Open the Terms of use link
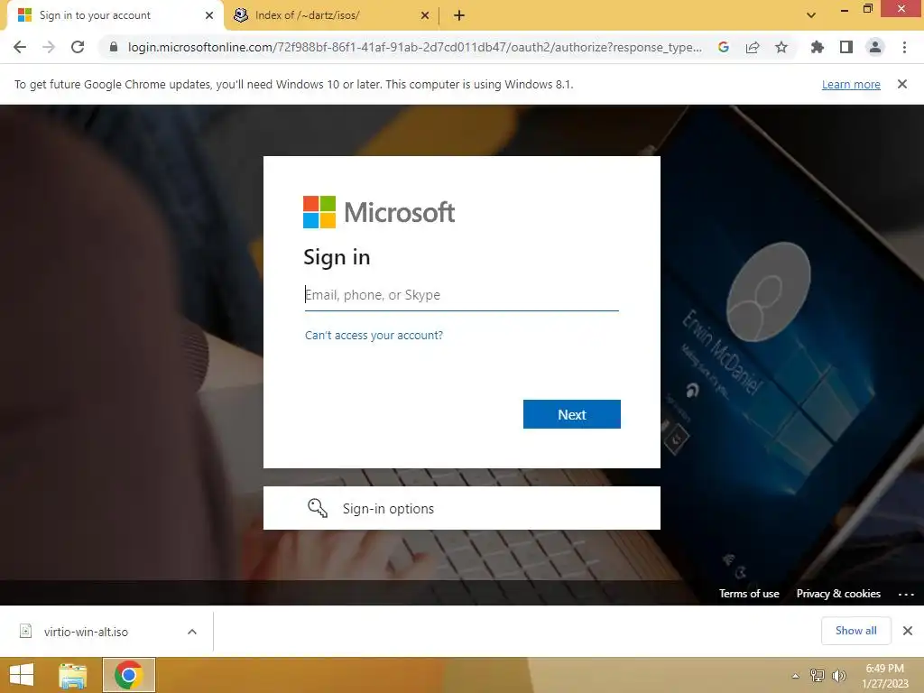 coord(749,594)
